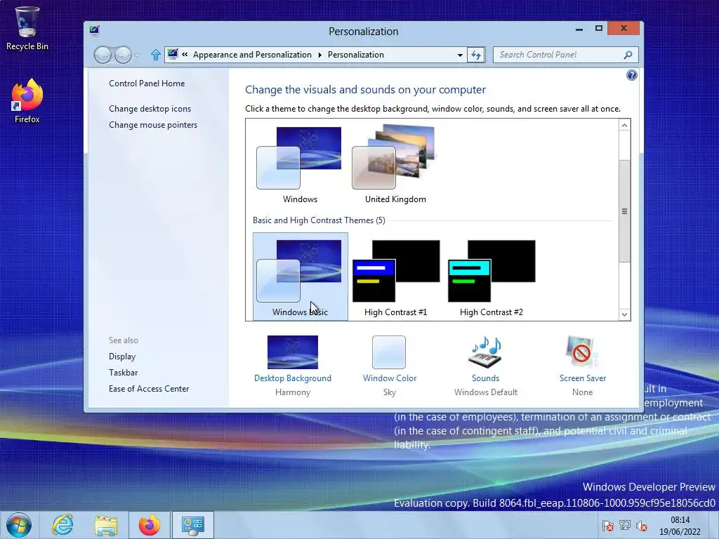Click the search magnifier icon in Control Panel

(628, 55)
